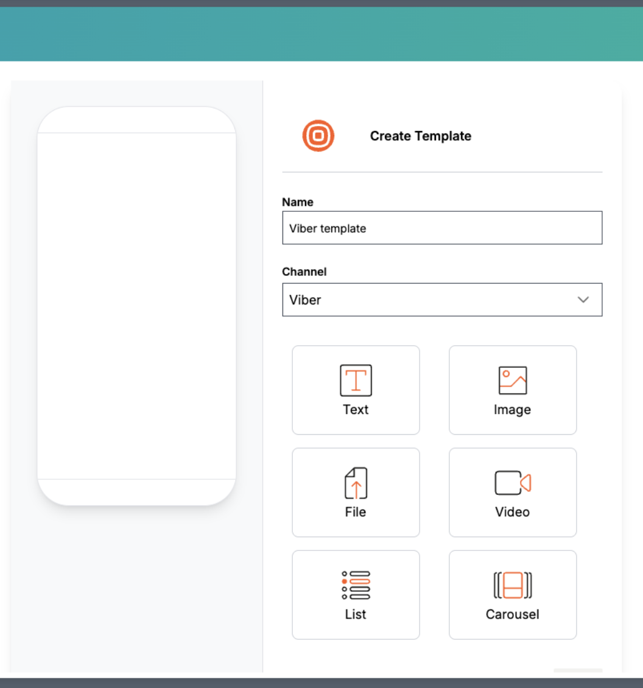The width and height of the screenshot is (643, 688).
Task: Click the Channel field label
Action: (x=304, y=272)
